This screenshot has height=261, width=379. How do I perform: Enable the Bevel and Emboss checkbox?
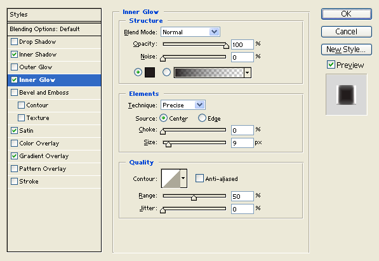pyautogui.click(x=14, y=93)
